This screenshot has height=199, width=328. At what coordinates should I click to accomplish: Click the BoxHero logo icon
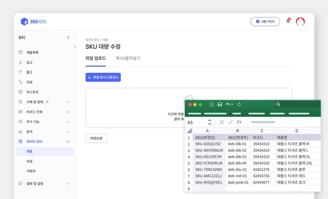click(25, 21)
